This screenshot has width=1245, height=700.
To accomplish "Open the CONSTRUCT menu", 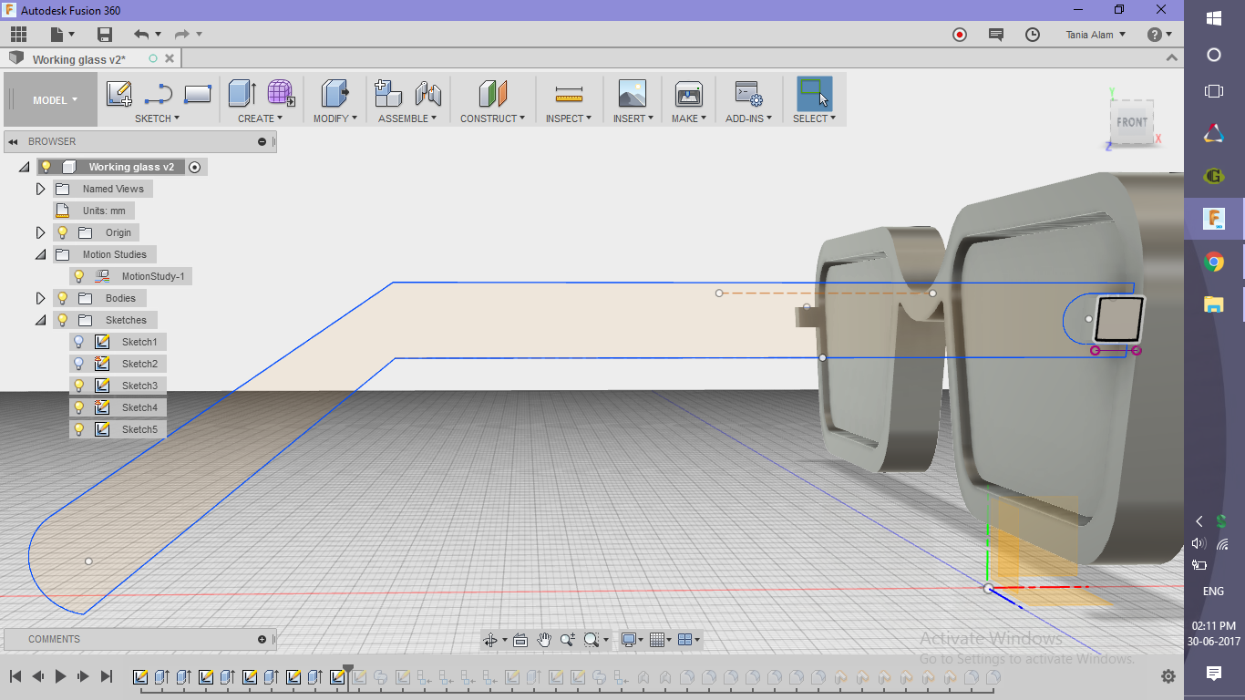I will [492, 118].
